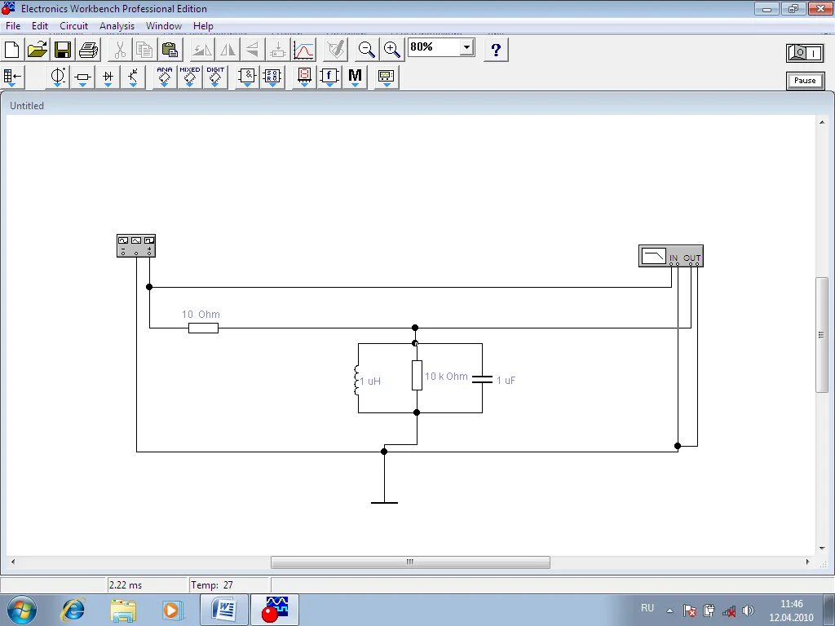Open the Digital ICs bin
The image size is (835, 626).
pyautogui.click(x=215, y=77)
